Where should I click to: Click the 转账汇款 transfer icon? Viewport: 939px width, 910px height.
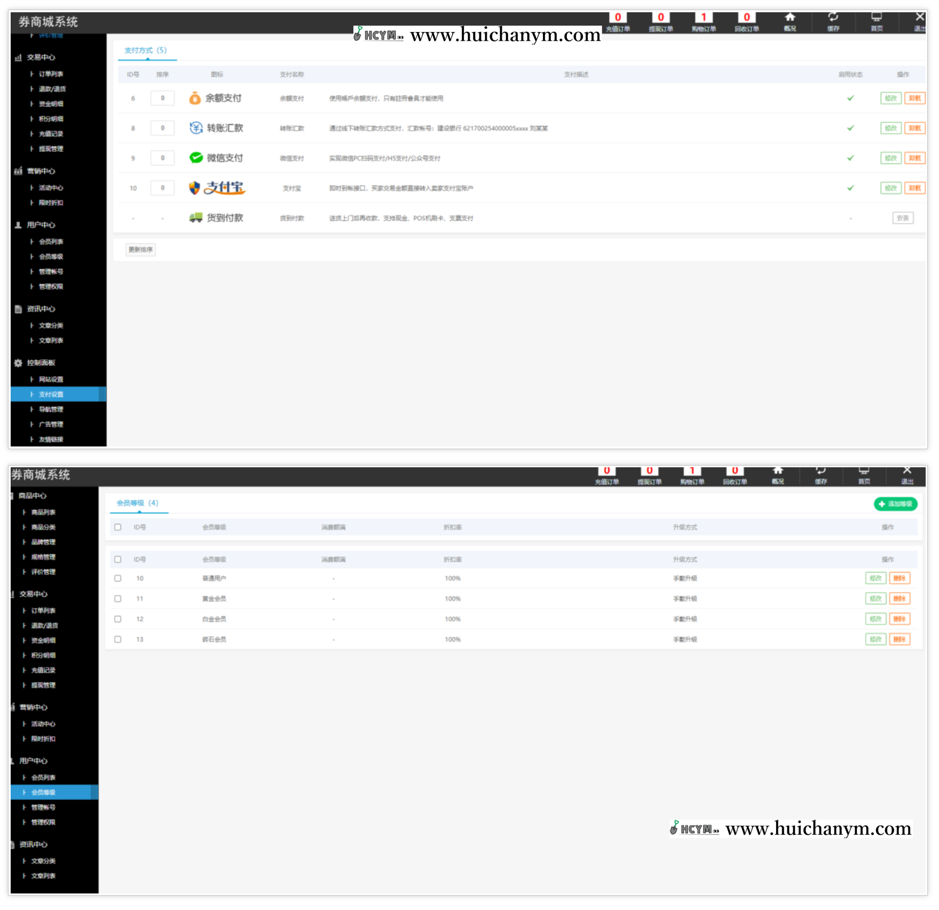pyautogui.click(x=196, y=128)
